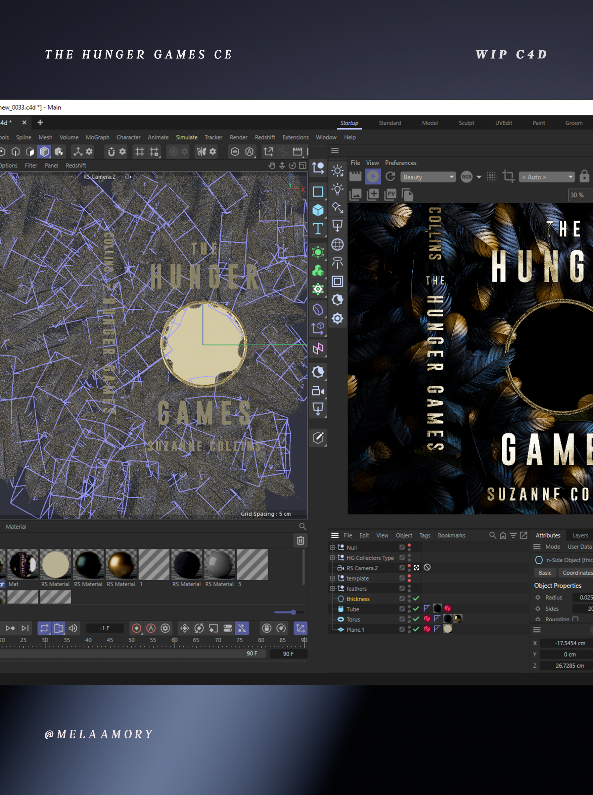Viewport: 593px width, 795px height.
Task: Expand the Null object hierarchy
Action: pos(332,548)
